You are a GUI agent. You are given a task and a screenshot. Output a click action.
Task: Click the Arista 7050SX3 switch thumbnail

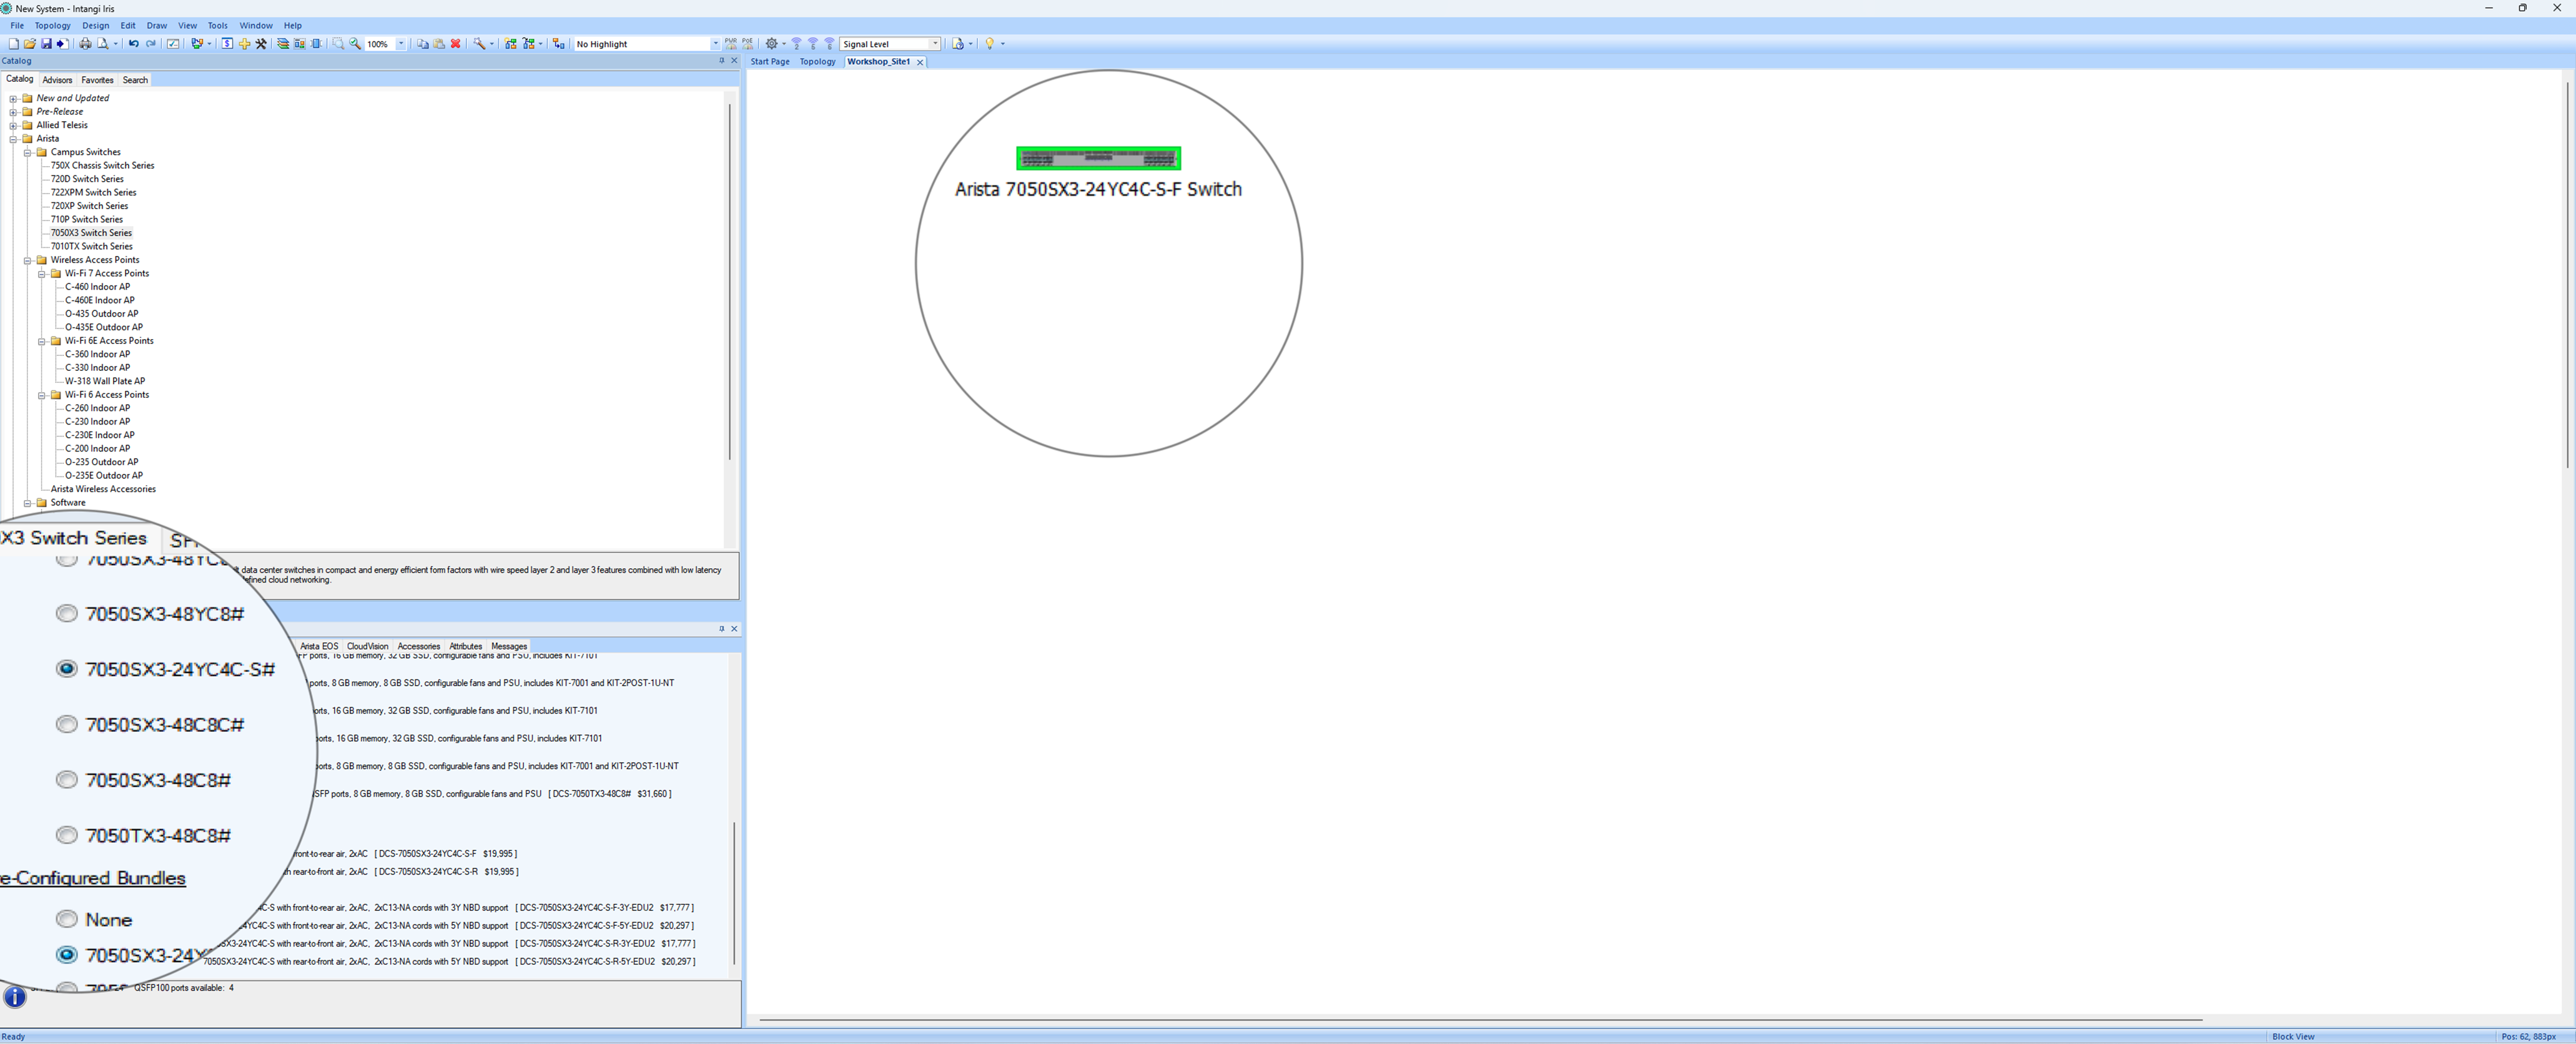pyautogui.click(x=1098, y=158)
